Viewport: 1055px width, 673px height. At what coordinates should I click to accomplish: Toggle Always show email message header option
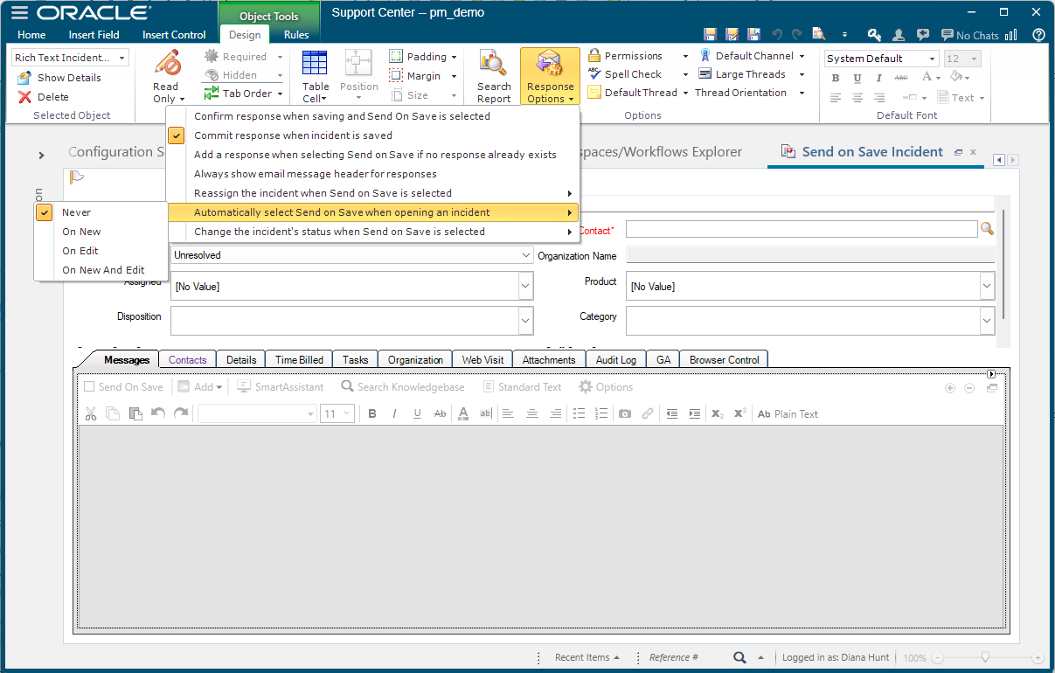[373, 174]
